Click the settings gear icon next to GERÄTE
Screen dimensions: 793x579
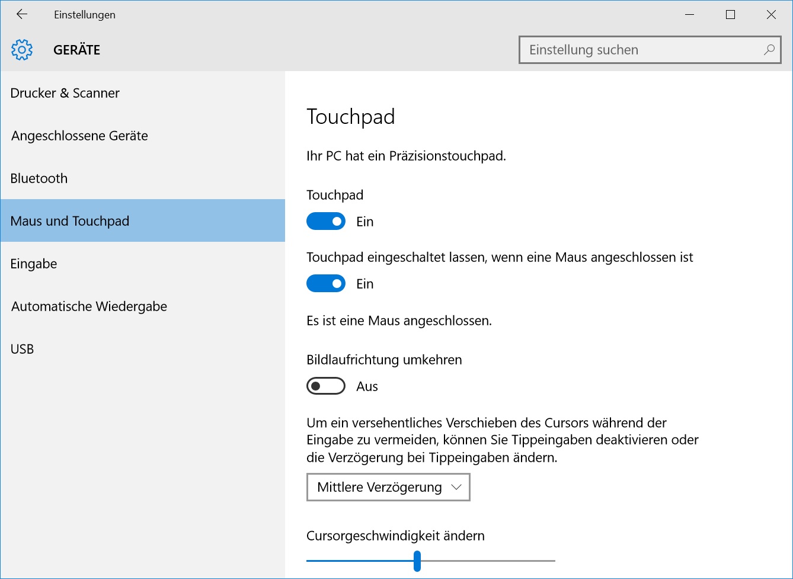pyautogui.click(x=22, y=50)
